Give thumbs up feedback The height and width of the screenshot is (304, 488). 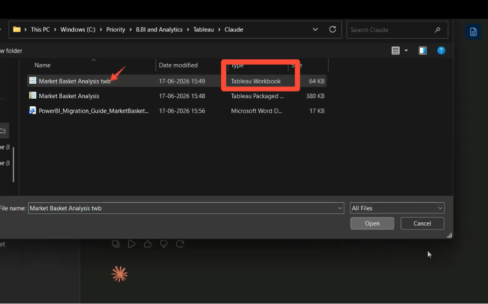point(147,244)
